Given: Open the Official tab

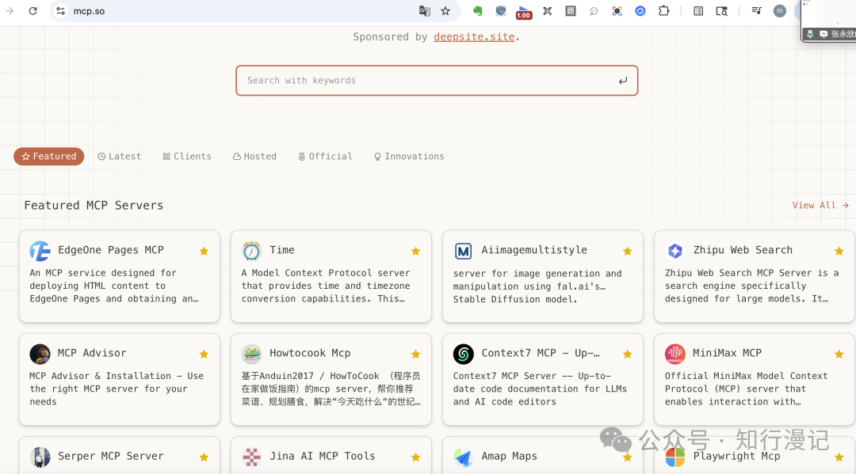Looking at the screenshot, I should tap(325, 157).
